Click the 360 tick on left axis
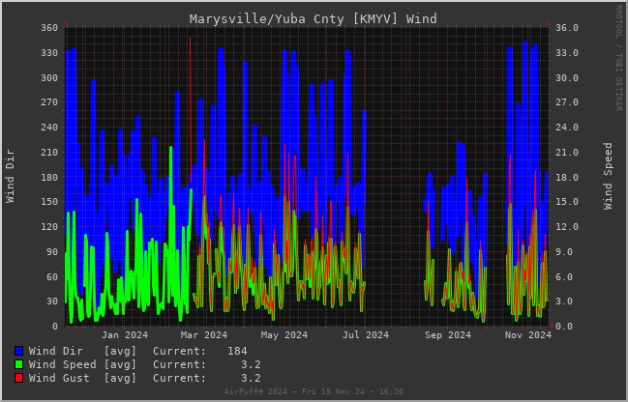628x402 pixels. pos(49,28)
